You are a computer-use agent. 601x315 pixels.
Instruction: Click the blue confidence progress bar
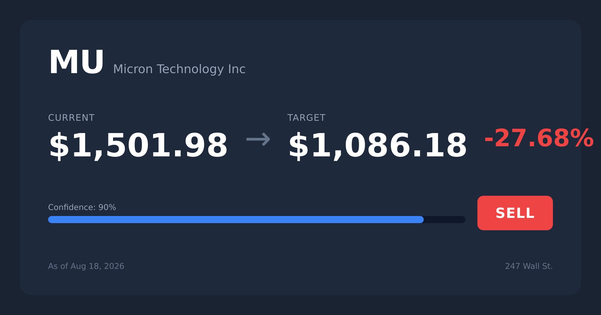click(236, 219)
